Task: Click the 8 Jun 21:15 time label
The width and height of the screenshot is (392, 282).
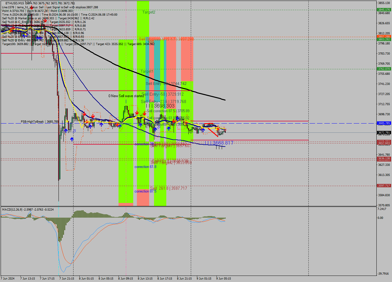Action: pyautogui.click(x=184, y=279)
